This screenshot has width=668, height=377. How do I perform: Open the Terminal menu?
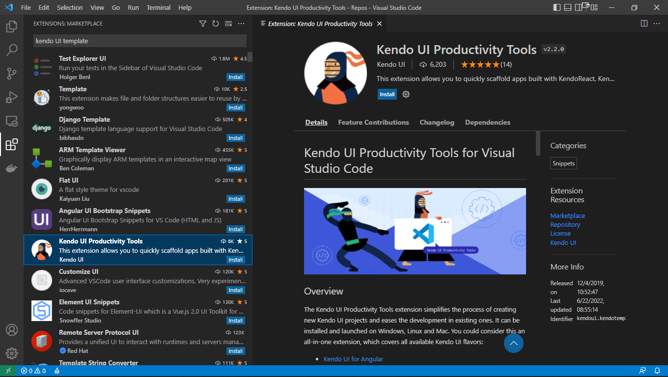click(159, 7)
